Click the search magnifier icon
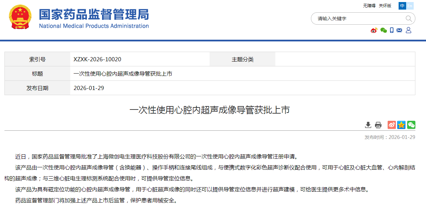Viewport: 426px width, 206px height. pos(409,18)
